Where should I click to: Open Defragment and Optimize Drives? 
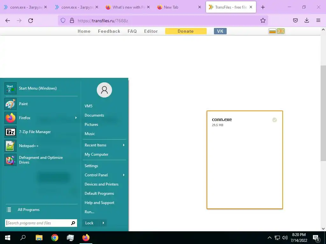41,160
